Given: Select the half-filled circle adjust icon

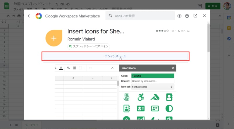Looking at the screenshot, I should pos(169,108).
